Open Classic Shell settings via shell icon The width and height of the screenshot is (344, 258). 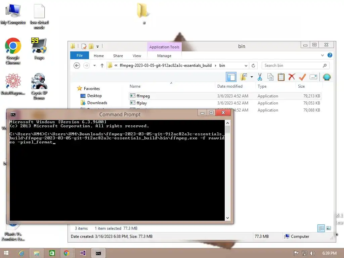pyautogui.click(x=327, y=77)
